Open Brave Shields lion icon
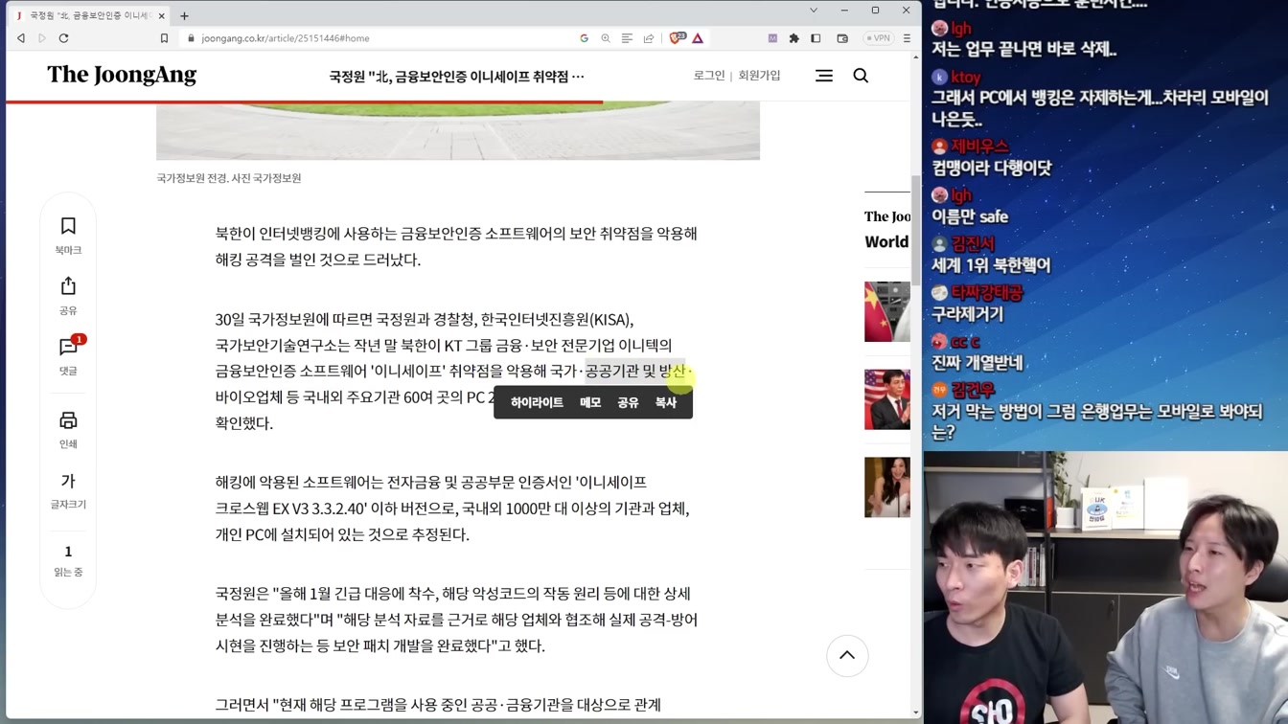Screen dimensions: 1288x724 [677, 38]
